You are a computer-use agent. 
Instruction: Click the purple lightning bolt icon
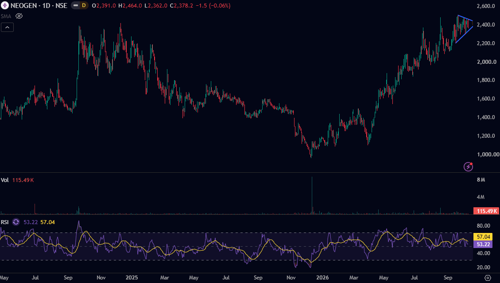[x=468, y=167]
